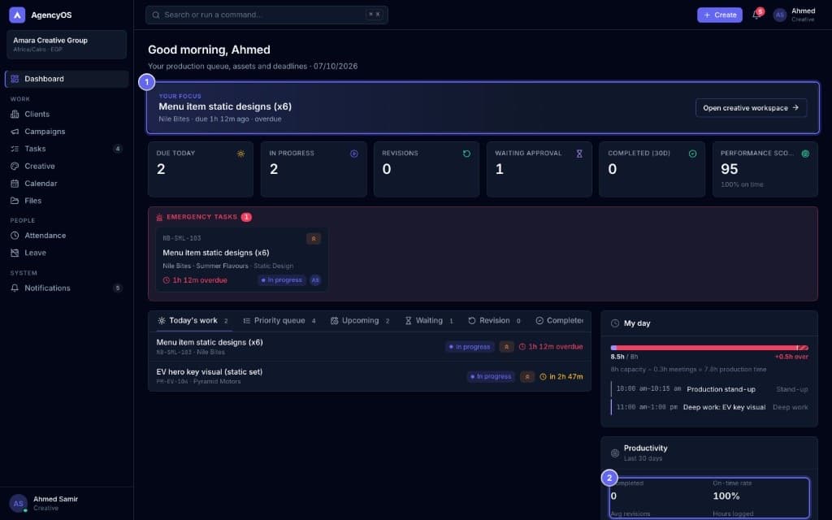Click the AgencyOS logo icon
Screen dimensions: 832x520
tap(17, 15)
